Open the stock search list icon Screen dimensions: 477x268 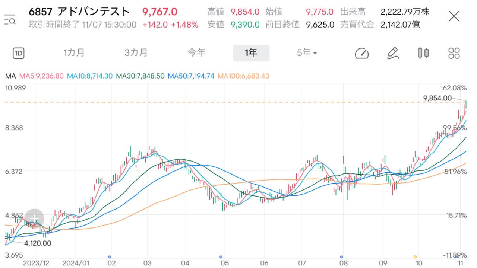click(x=10, y=19)
